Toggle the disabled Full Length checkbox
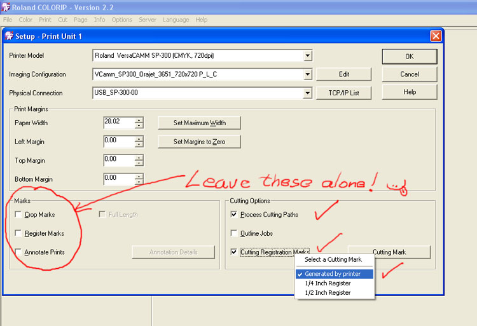477x326 pixels. pyautogui.click(x=102, y=215)
